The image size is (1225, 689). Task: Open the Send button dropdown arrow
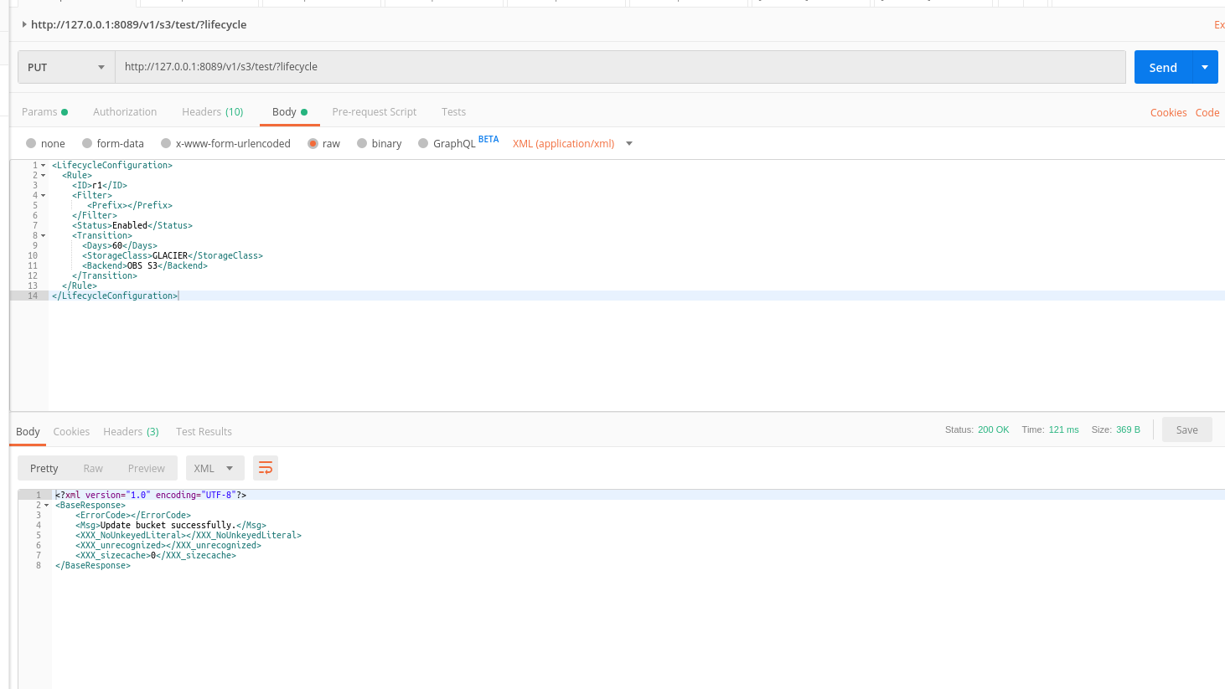1205,67
